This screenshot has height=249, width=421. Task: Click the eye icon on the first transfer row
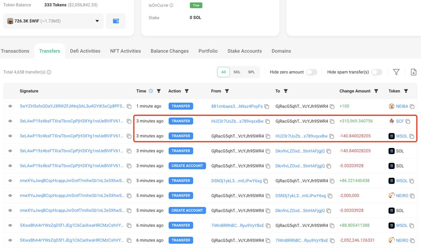pos(10,106)
